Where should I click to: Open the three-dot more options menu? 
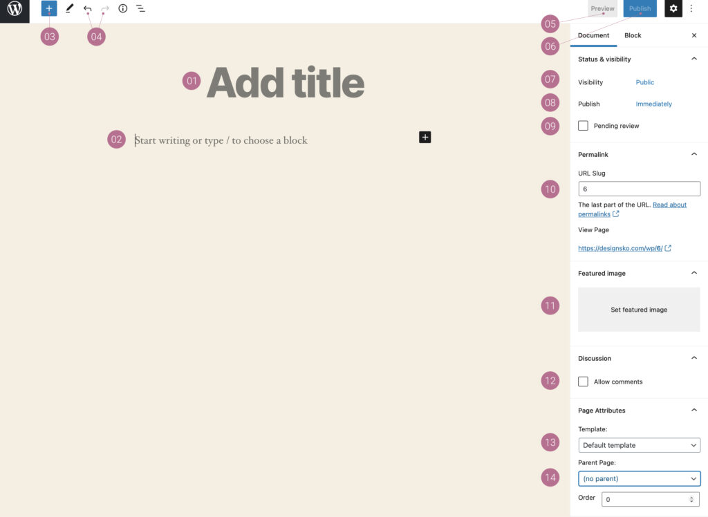click(x=691, y=8)
